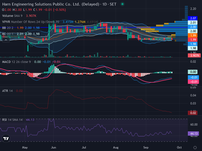Select the Harn Engineering Solutions symbol title

[50, 4]
